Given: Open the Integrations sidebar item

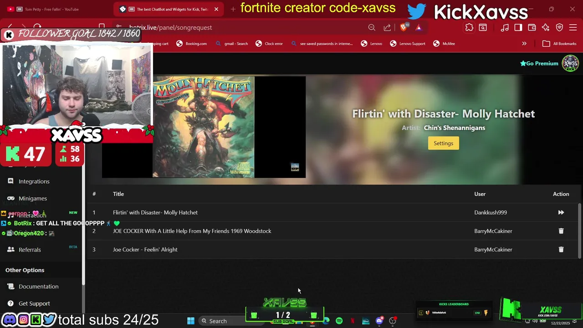Looking at the screenshot, I should pyautogui.click(x=34, y=181).
